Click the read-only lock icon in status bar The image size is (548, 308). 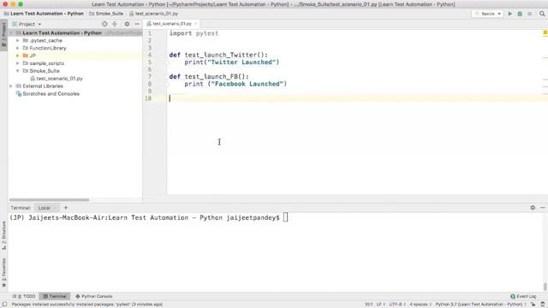coord(533,305)
